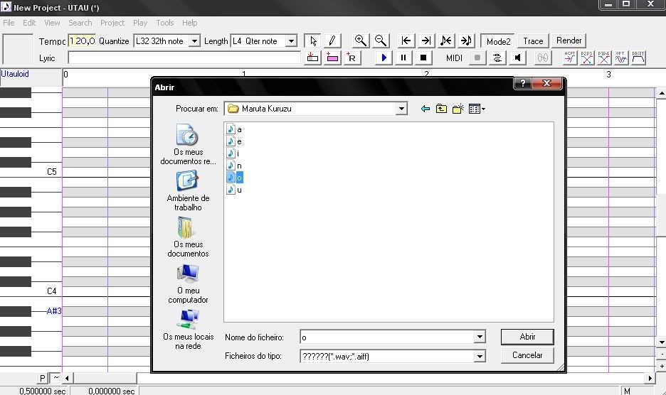Toggle the tilde (~) button at bottom
Screen dimensions: 666x395
[55, 378]
